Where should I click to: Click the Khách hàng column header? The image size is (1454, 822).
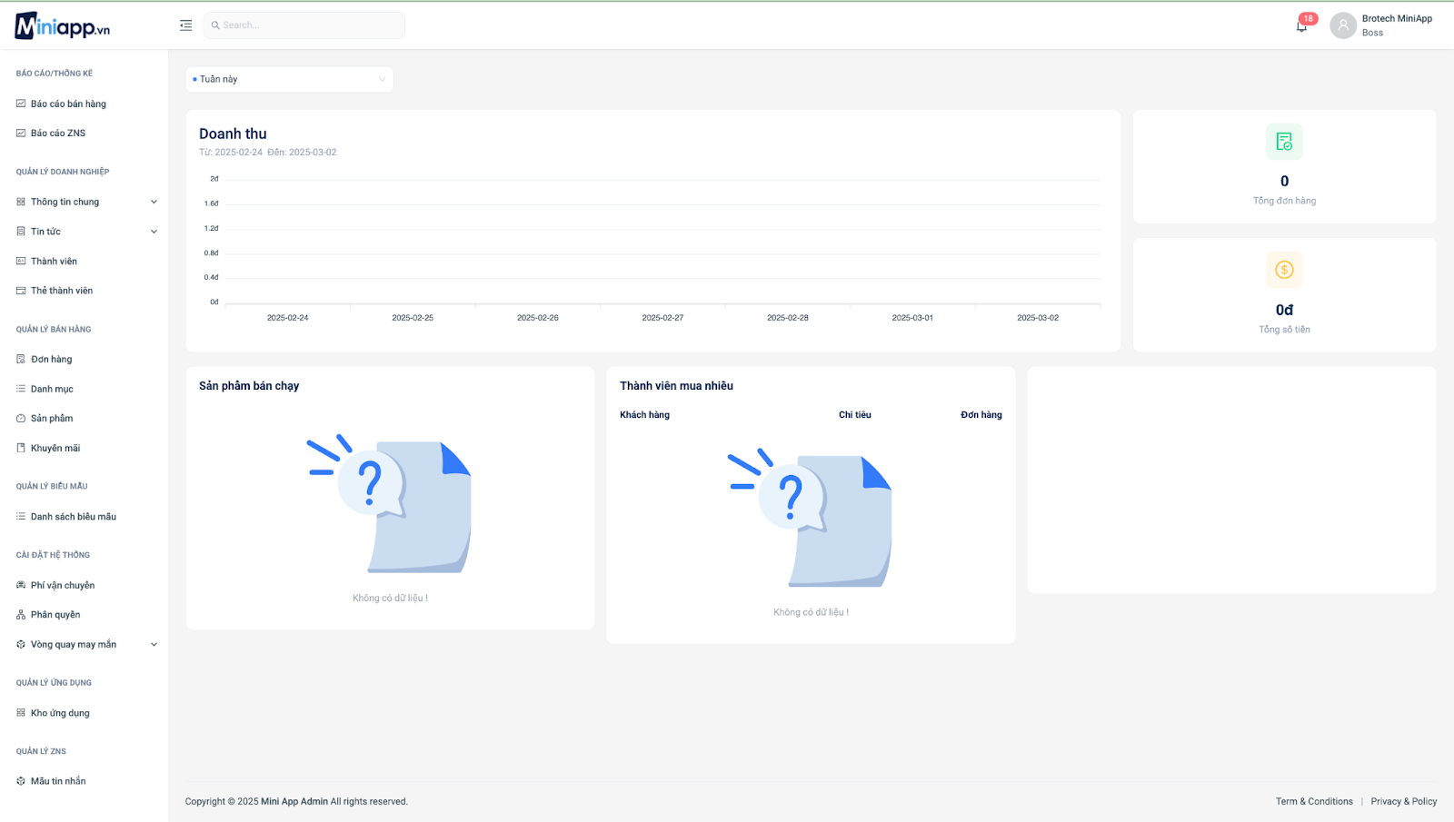point(645,415)
